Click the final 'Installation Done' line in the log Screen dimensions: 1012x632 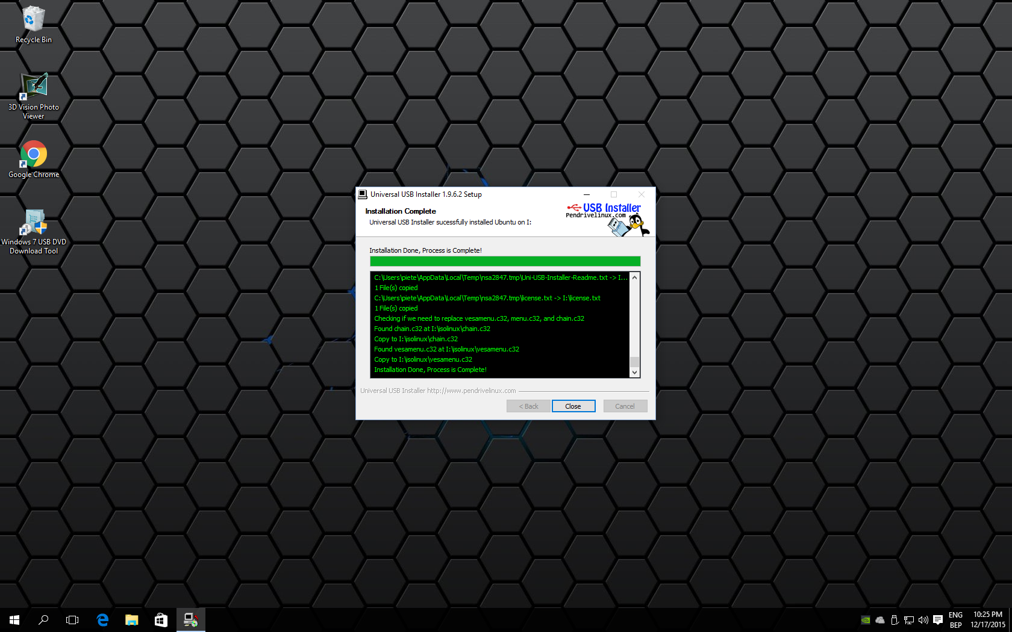click(x=430, y=370)
